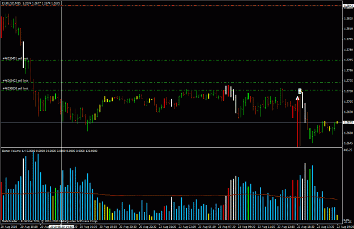Click the 1.2780 price scale label
This screenshot has height=229, width=354.
coord(348,50)
